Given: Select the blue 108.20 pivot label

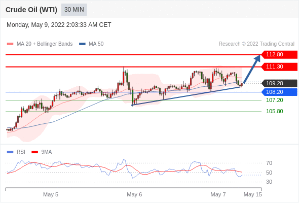Looking at the screenshot, I should click(279, 92).
